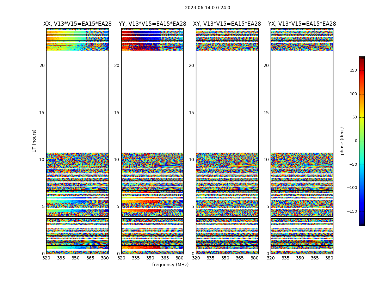Click the 365 frequency tick under XX panel
This screenshot has height=282, width=370.
(x=90, y=258)
